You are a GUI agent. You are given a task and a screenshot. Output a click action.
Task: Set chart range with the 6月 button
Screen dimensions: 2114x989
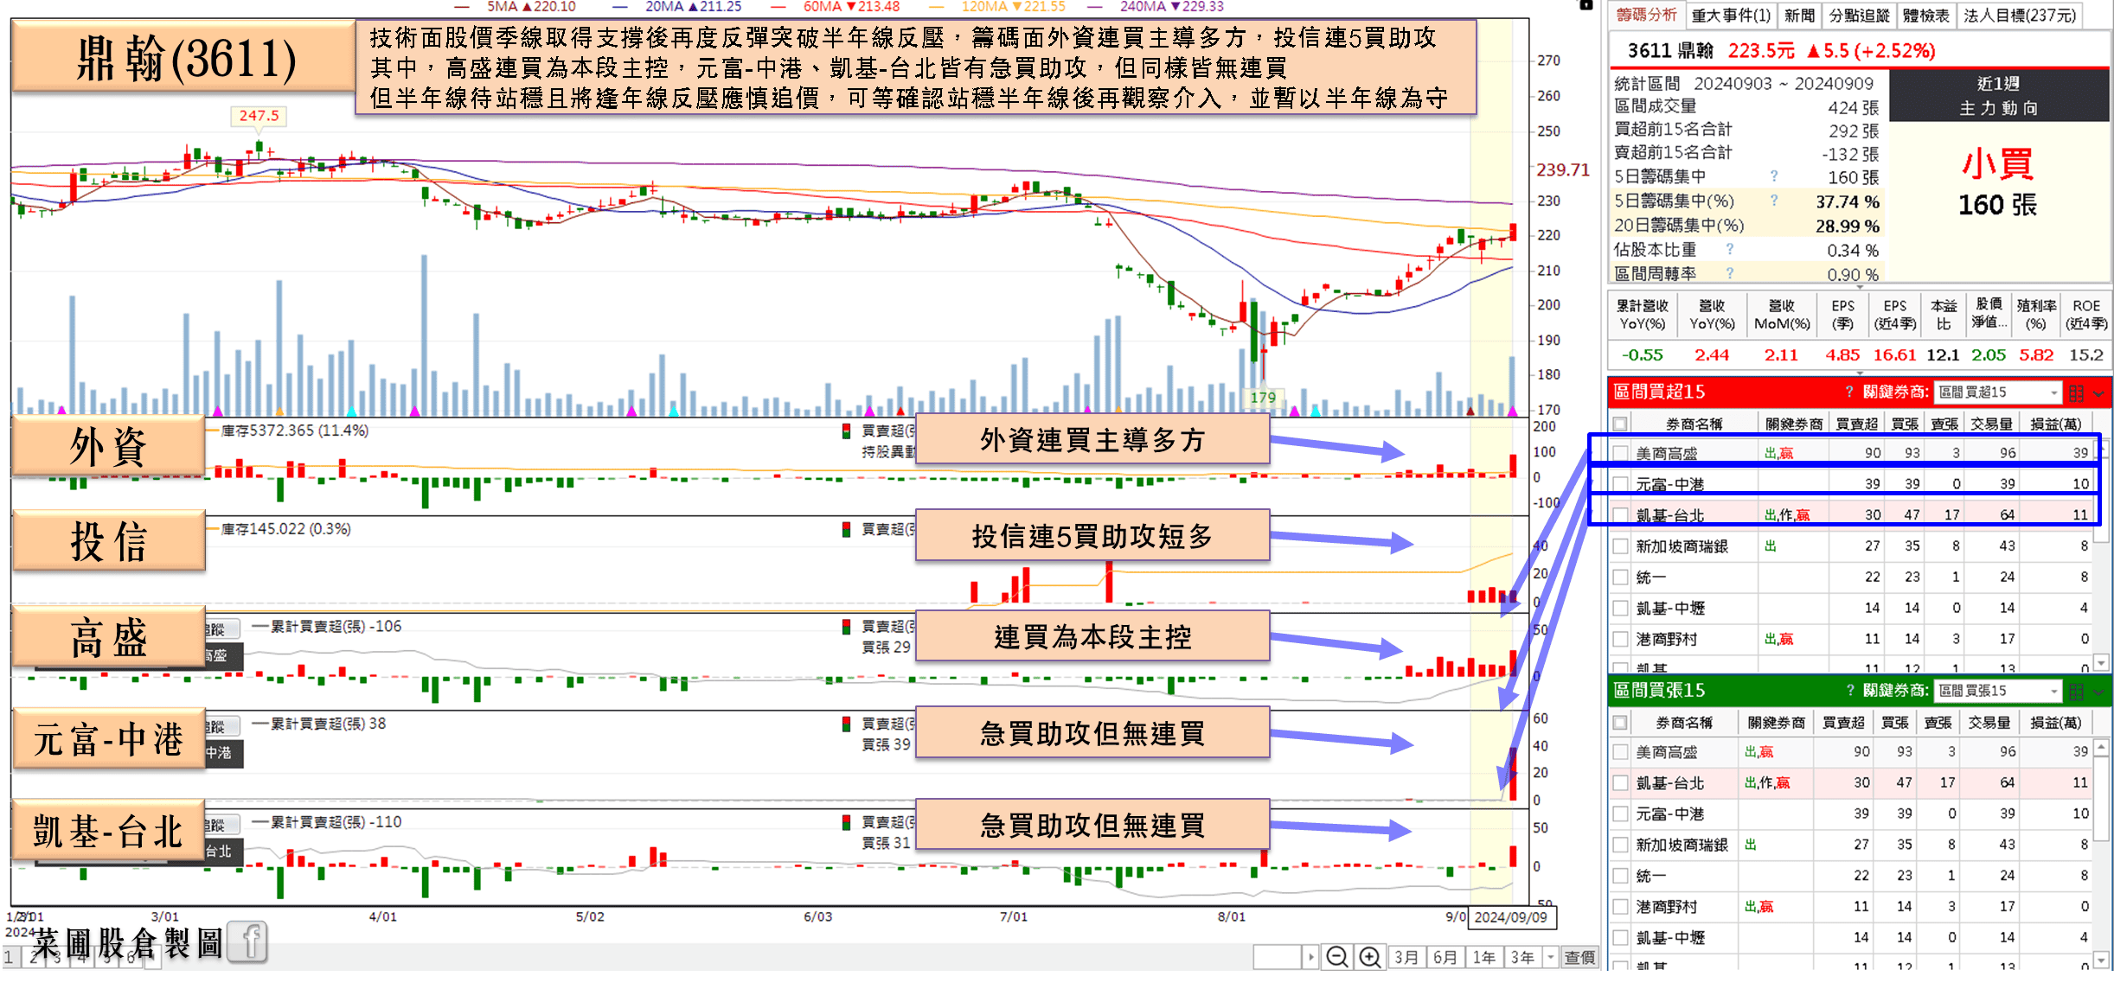click(x=1445, y=957)
